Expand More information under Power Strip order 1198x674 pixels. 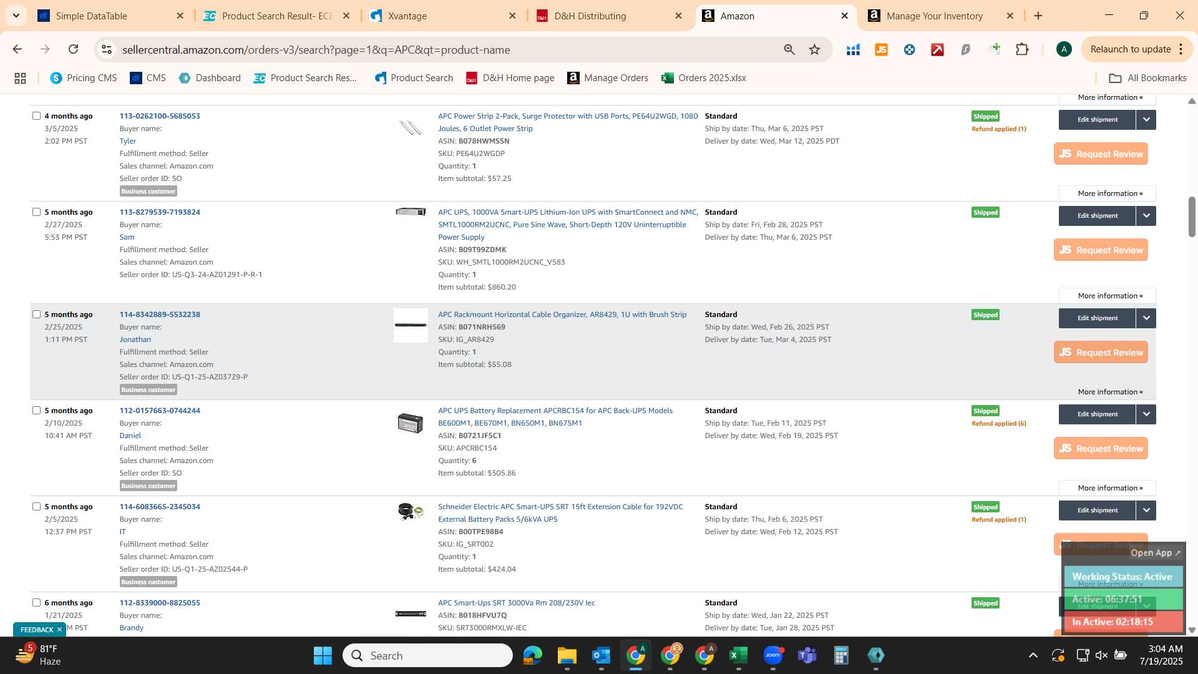click(1108, 193)
